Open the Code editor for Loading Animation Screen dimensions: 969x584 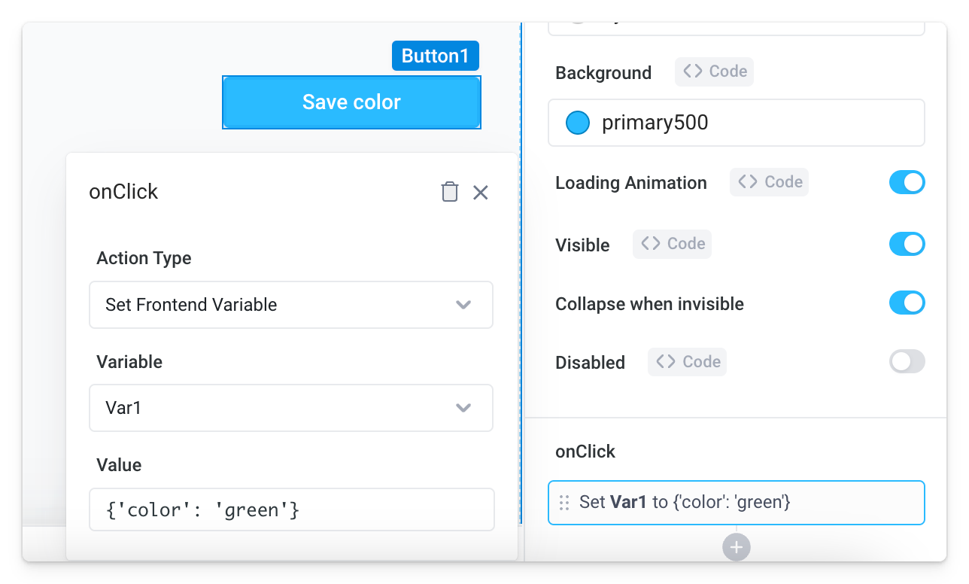tap(769, 181)
